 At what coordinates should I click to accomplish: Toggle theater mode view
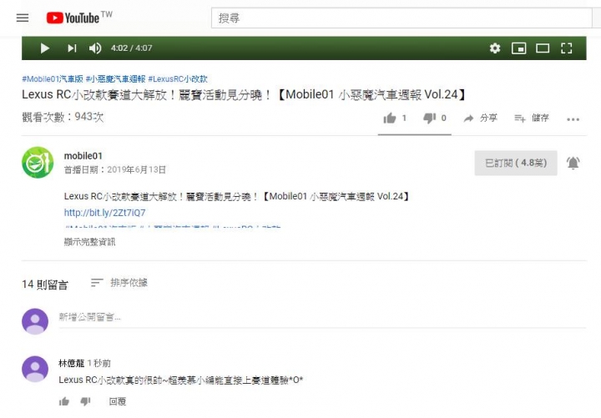click(x=543, y=48)
